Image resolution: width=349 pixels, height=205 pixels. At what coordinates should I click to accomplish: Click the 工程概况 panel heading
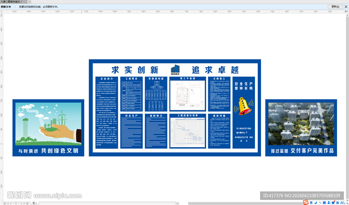131,79
